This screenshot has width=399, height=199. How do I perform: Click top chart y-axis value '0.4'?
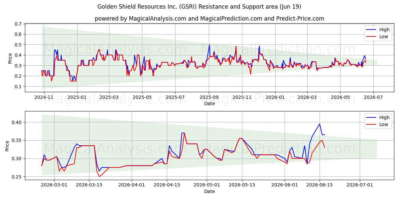[x=18, y=55]
